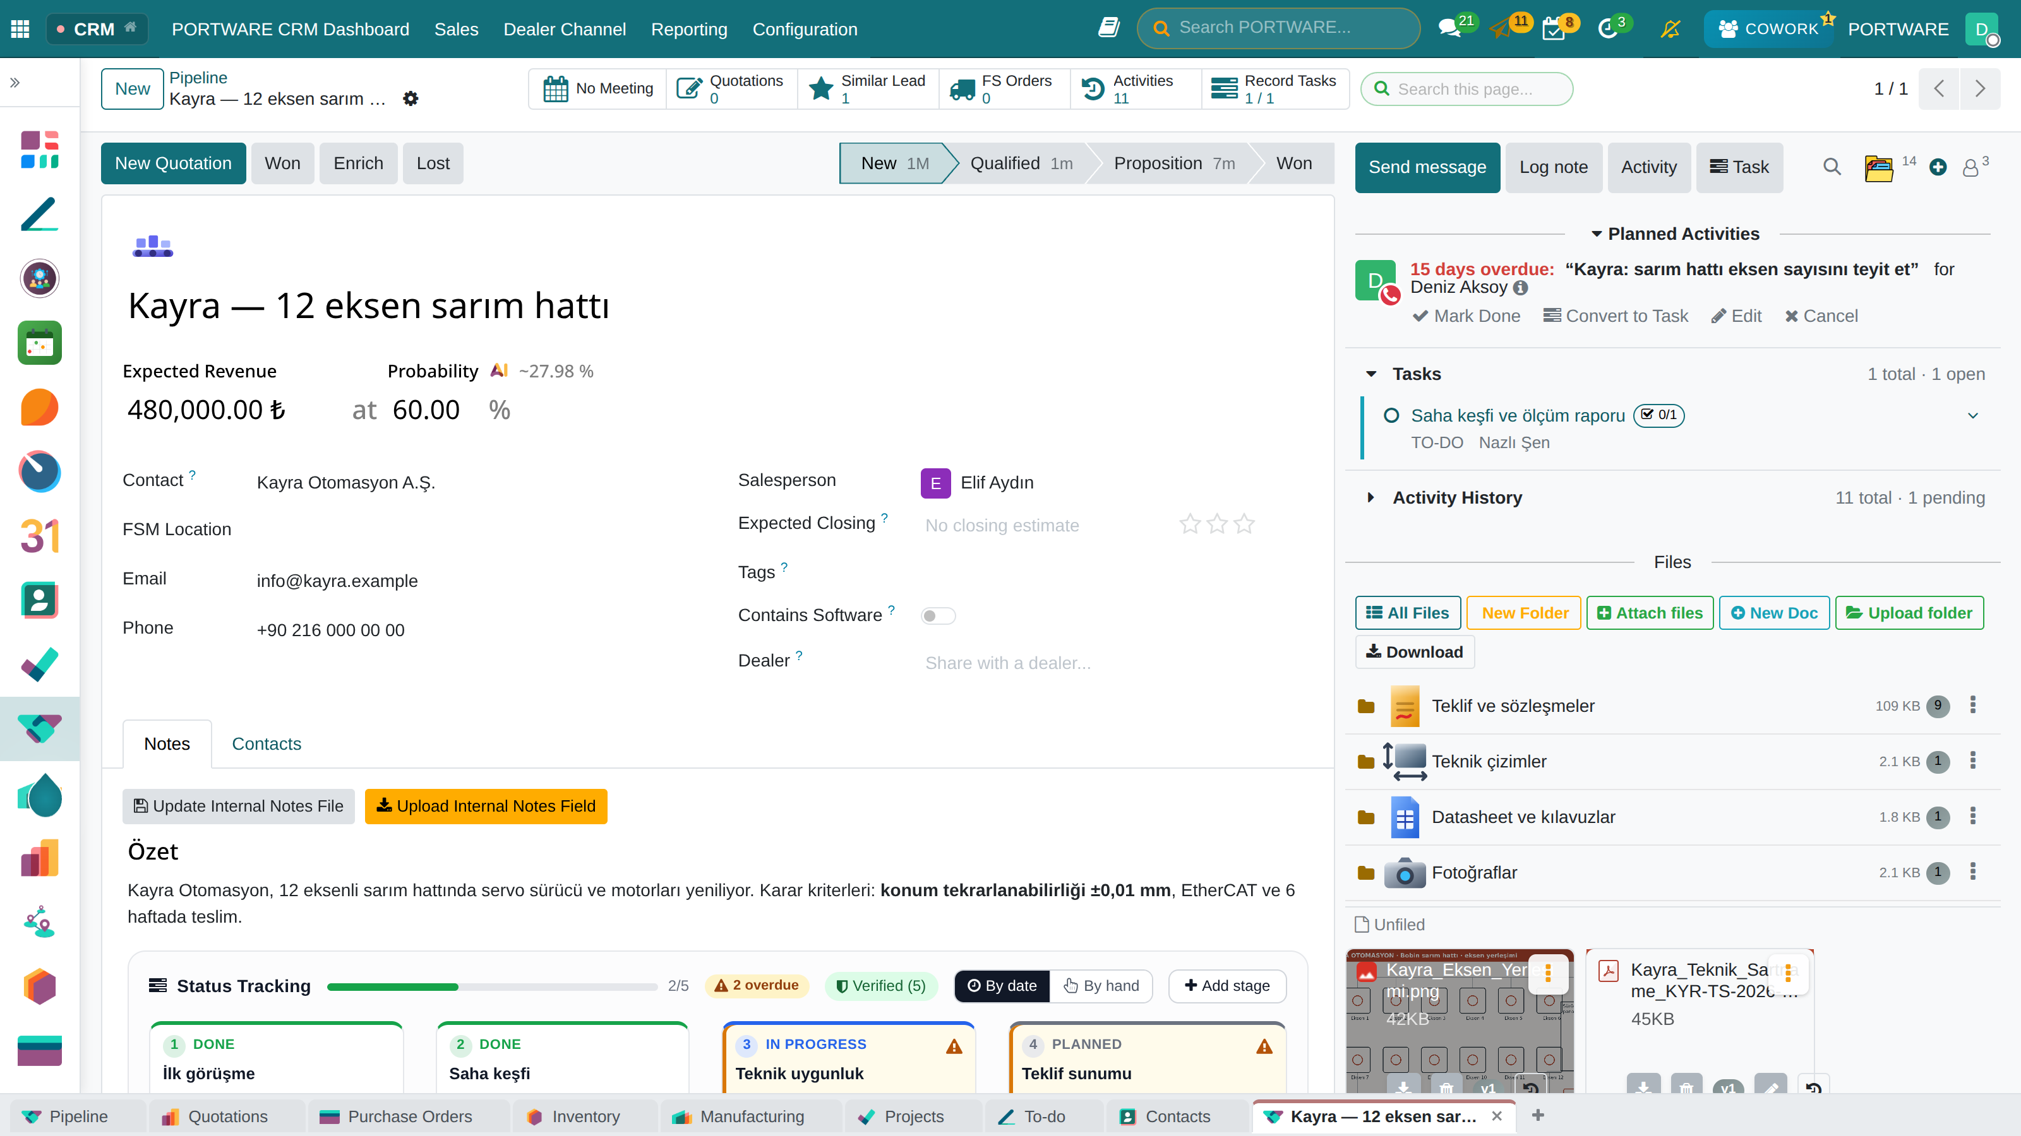
Task: Open chat messages with badge 21
Action: click(x=1450, y=29)
